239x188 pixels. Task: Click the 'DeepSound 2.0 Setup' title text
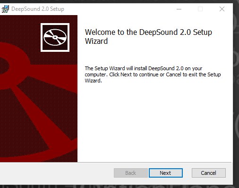point(38,9)
